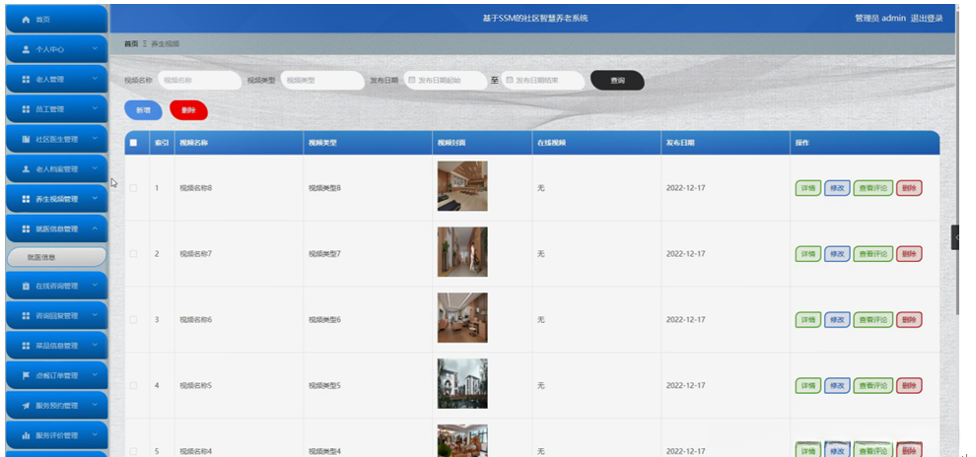Image resolution: width=976 pixels, height=457 pixels.
Task: Click the 首页 breadcrumb link
Action: click(x=131, y=43)
